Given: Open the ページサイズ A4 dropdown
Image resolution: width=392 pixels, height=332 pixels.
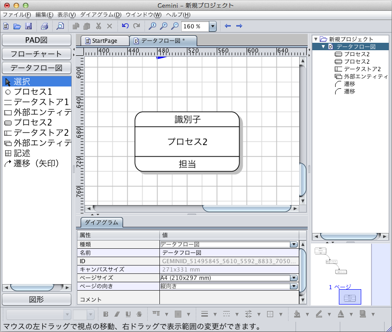Looking at the screenshot, I should click(x=294, y=278).
